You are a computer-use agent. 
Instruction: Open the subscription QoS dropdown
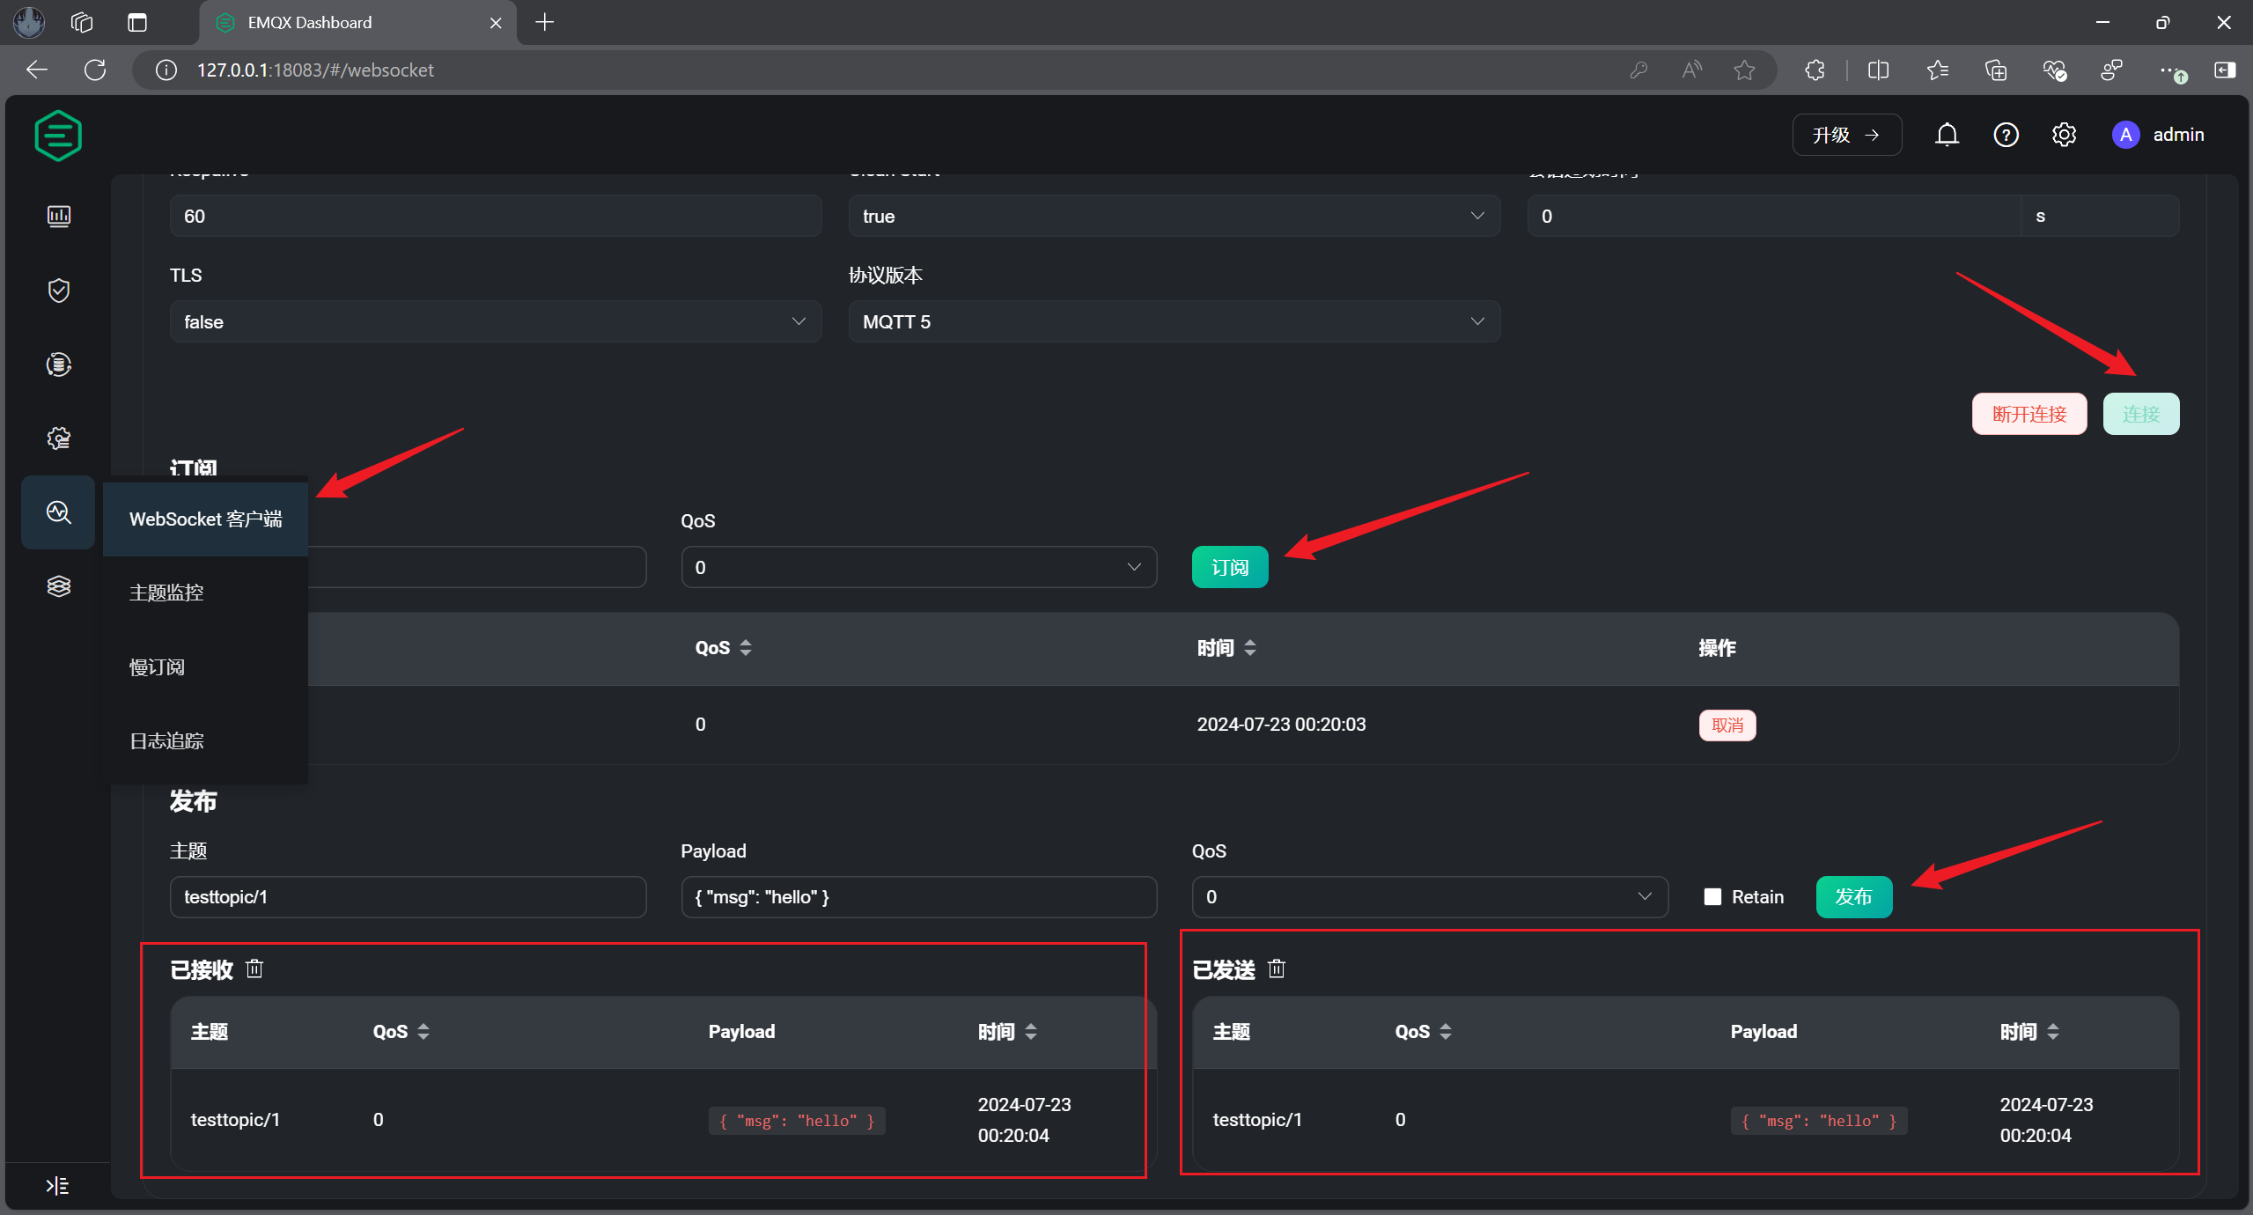point(918,567)
